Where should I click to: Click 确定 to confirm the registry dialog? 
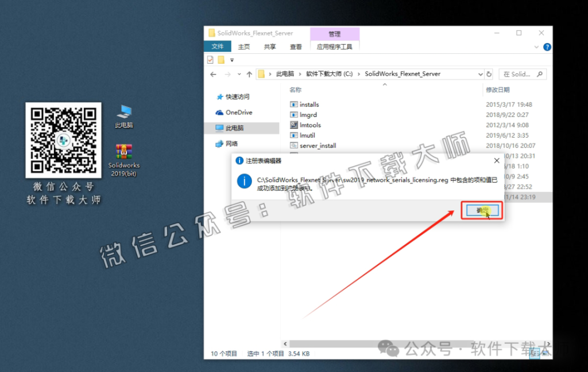point(481,210)
